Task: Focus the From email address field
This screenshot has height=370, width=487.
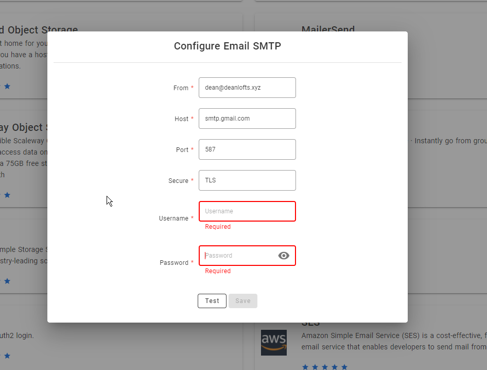Action: tap(247, 88)
